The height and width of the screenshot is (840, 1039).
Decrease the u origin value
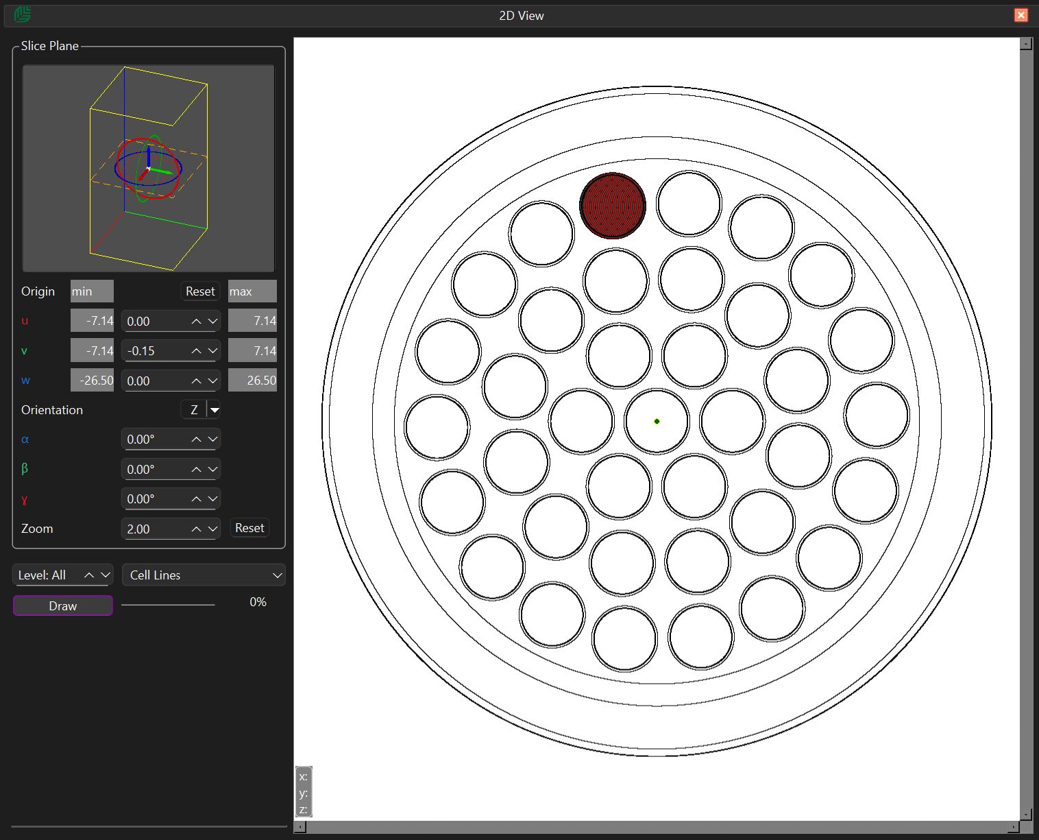pyautogui.click(x=212, y=321)
